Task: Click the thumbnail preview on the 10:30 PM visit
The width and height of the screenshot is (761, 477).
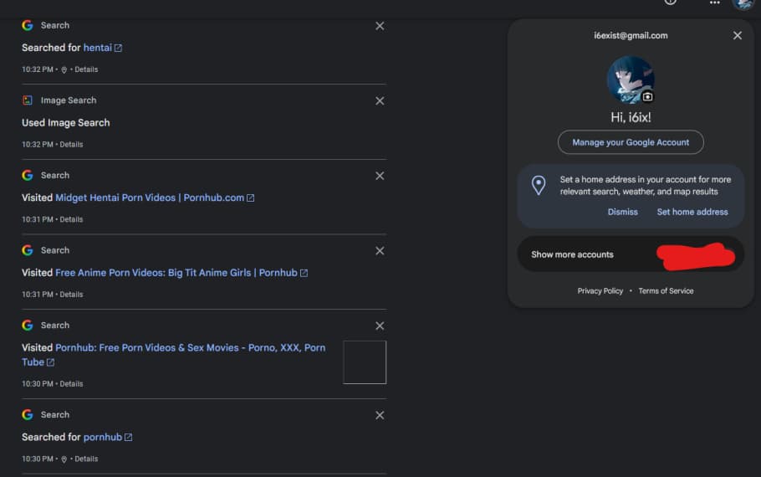Action: [365, 362]
